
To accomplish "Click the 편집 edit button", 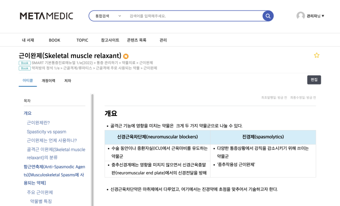I will [314, 80].
